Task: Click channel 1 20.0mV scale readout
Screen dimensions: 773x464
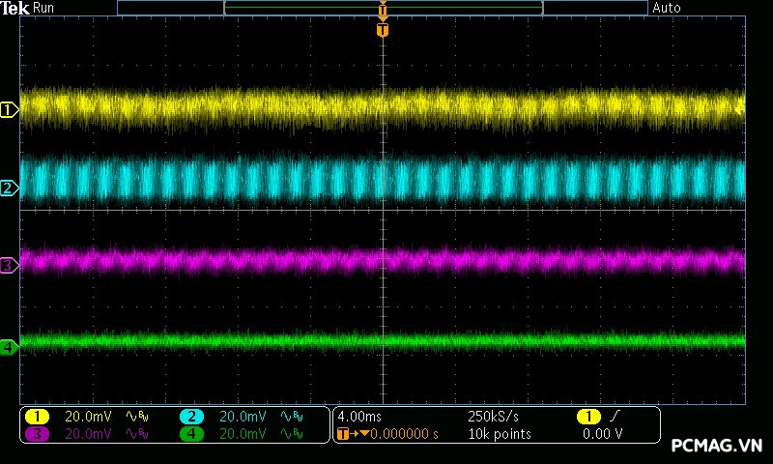Action: tap(88, 417)
